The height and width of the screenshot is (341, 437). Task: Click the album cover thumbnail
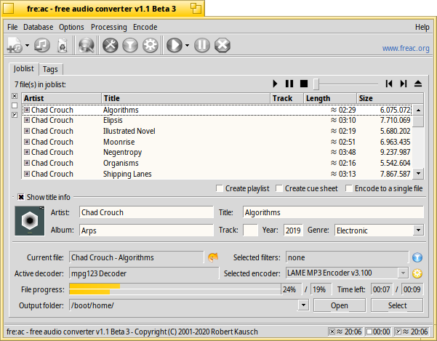click(30, 221)
